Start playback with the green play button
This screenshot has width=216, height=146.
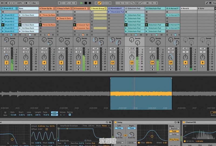[x=82, y=3]
